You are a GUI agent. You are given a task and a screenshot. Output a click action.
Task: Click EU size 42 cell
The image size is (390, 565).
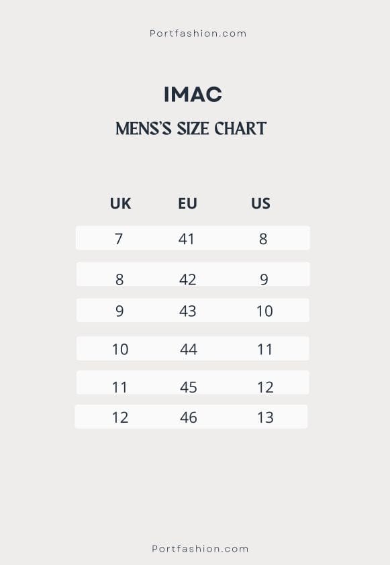pos(188,280)
